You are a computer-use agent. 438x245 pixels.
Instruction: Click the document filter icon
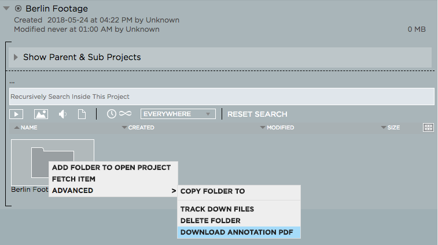pyautogui.click(x=82, y=114)
